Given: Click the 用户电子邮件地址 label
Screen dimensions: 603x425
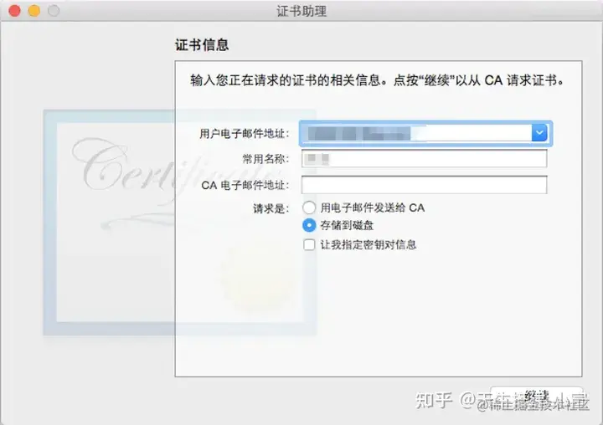Looking at the screenshot, I should (245, 134).
